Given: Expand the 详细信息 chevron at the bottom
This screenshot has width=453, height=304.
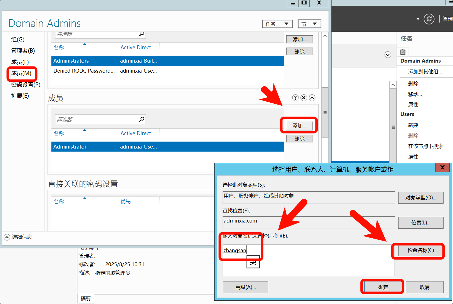Looking at the screenshot, I should [x=7, y=237].
